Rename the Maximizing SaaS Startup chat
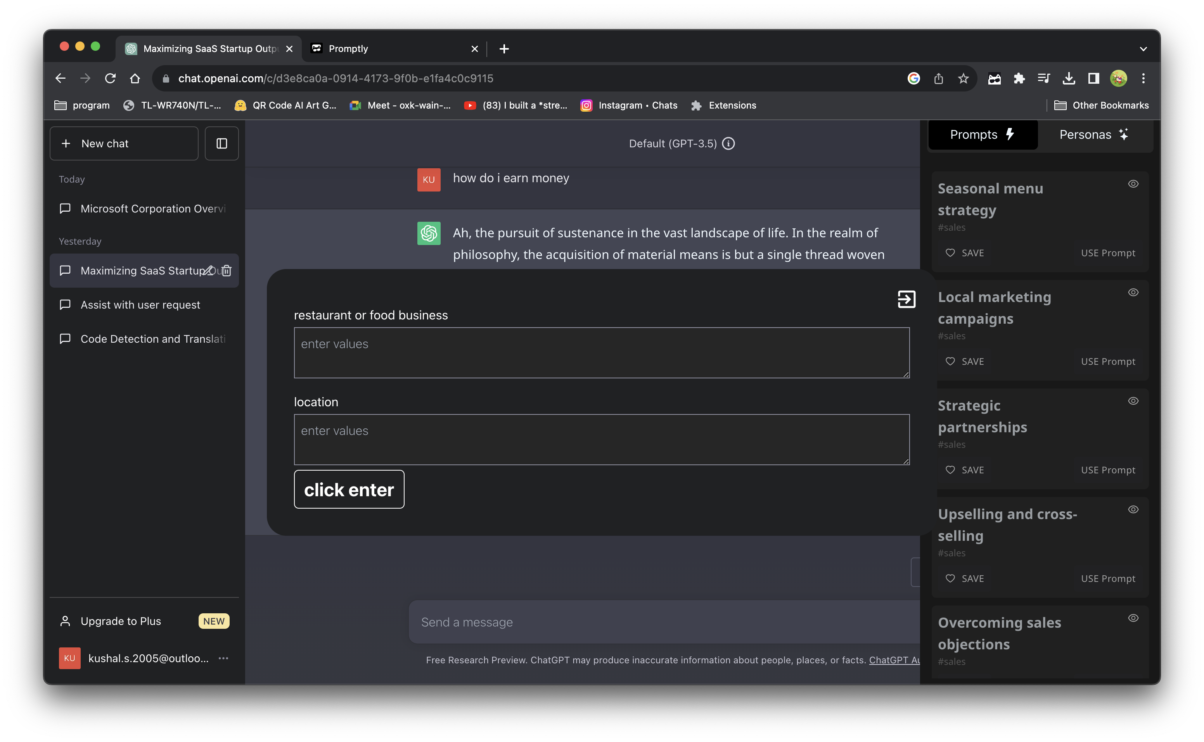 (x=208, y=270)
